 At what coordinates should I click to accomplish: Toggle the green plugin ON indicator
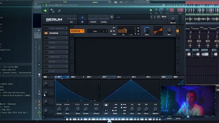151,10
